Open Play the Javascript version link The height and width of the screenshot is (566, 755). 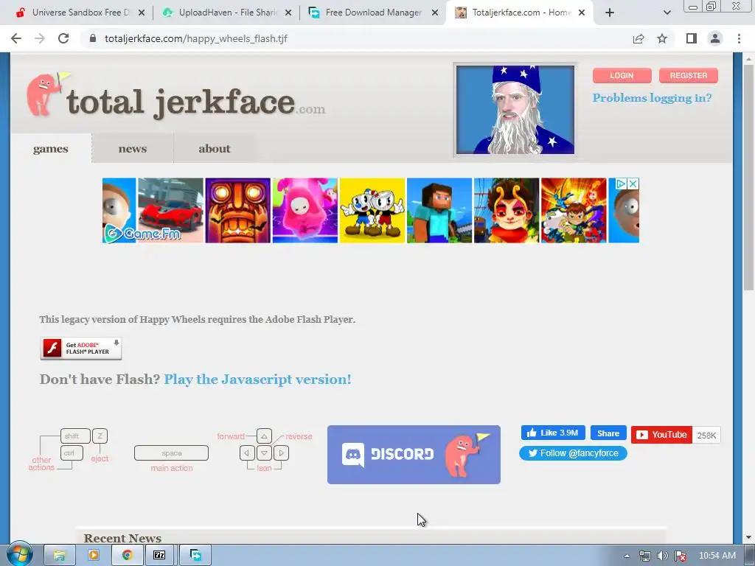click(257, 380)
